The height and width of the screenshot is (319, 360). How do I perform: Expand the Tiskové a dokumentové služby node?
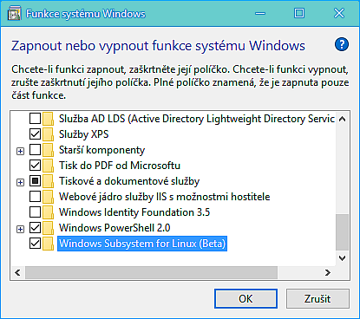[20, 182]
